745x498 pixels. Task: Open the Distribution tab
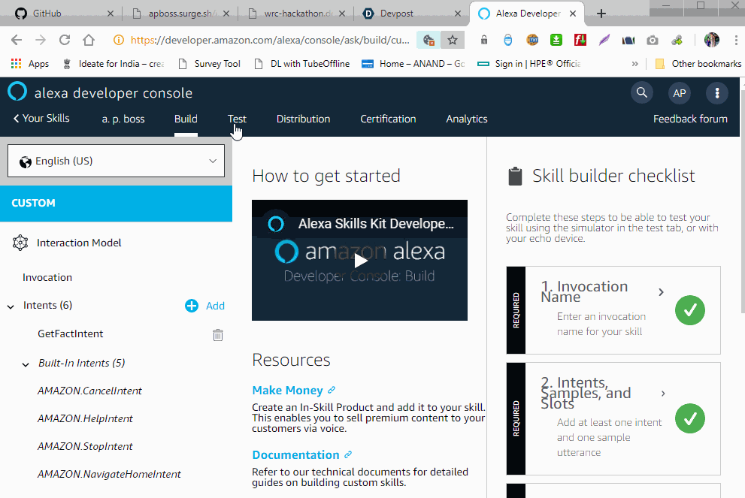click(x=303, y=119)
